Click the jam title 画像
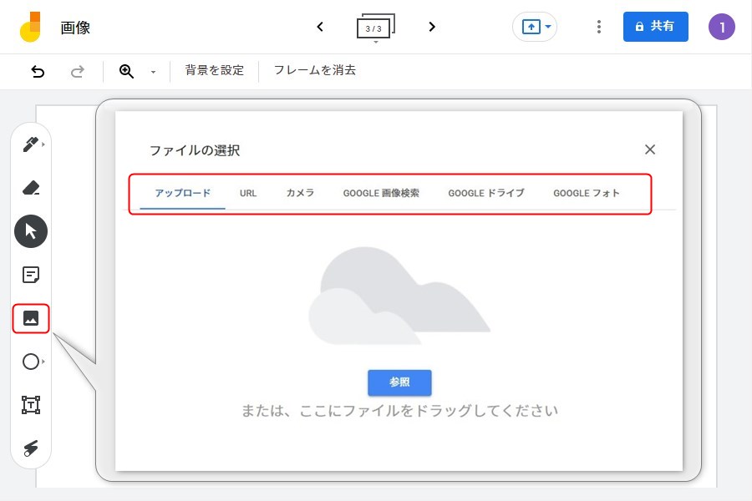The width and height of the screenshot is (752, 501). 75,28
